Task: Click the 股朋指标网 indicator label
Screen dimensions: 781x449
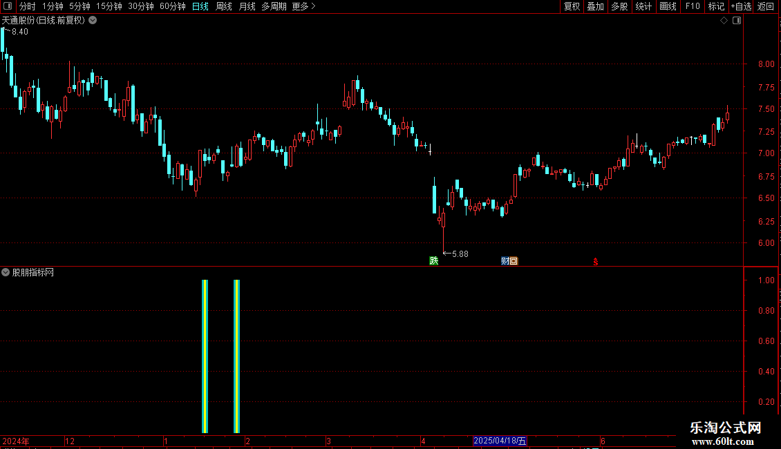Action: tap(33, 272)
